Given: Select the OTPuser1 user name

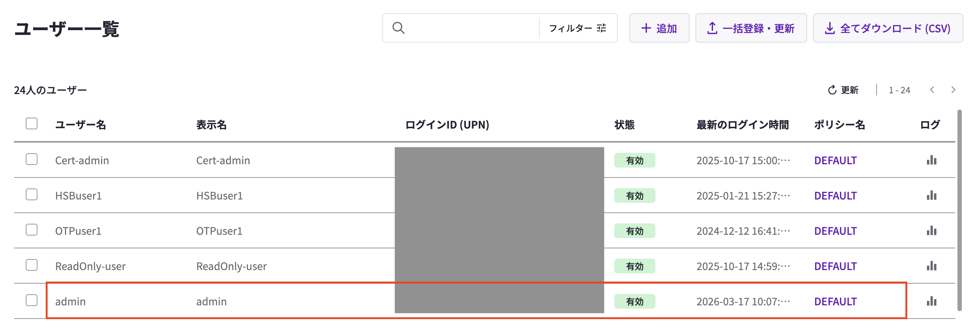Looking at the screenshot, I should tap(78, 231).
